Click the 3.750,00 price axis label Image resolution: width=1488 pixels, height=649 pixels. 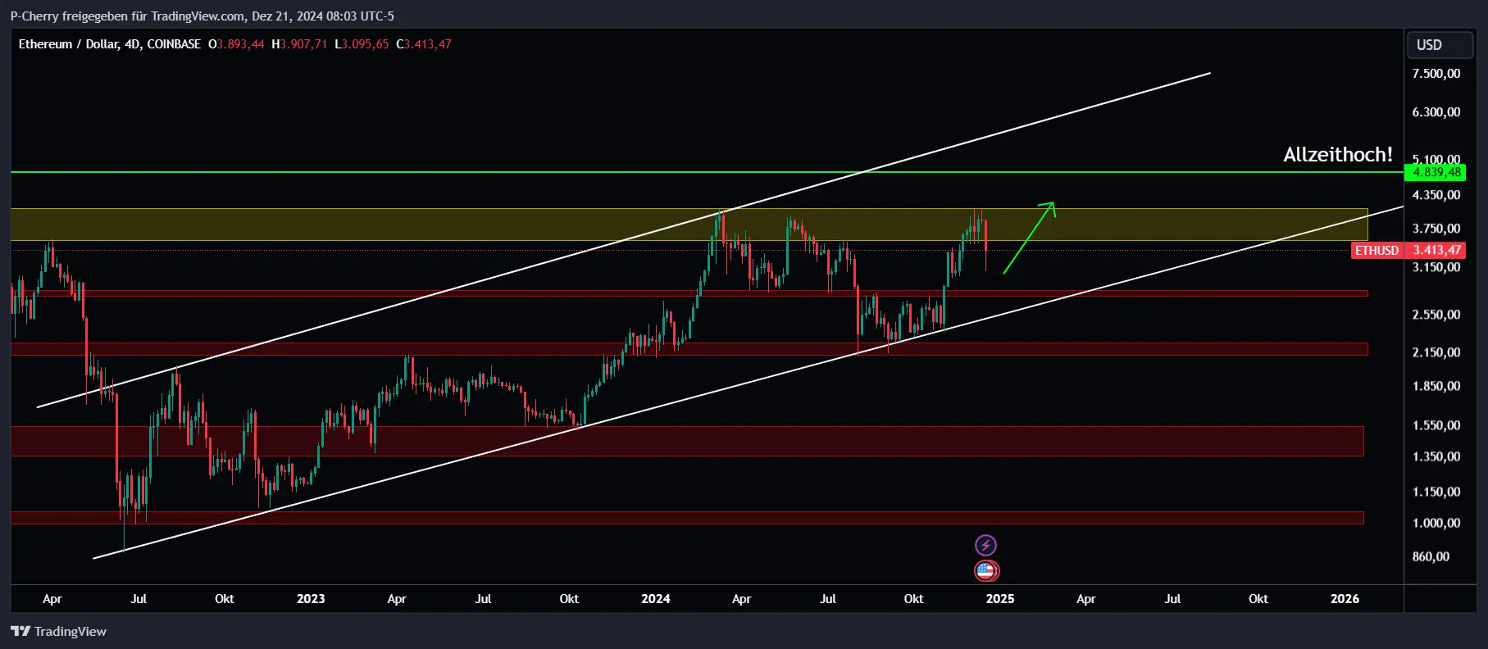(x=1436, y=229)
